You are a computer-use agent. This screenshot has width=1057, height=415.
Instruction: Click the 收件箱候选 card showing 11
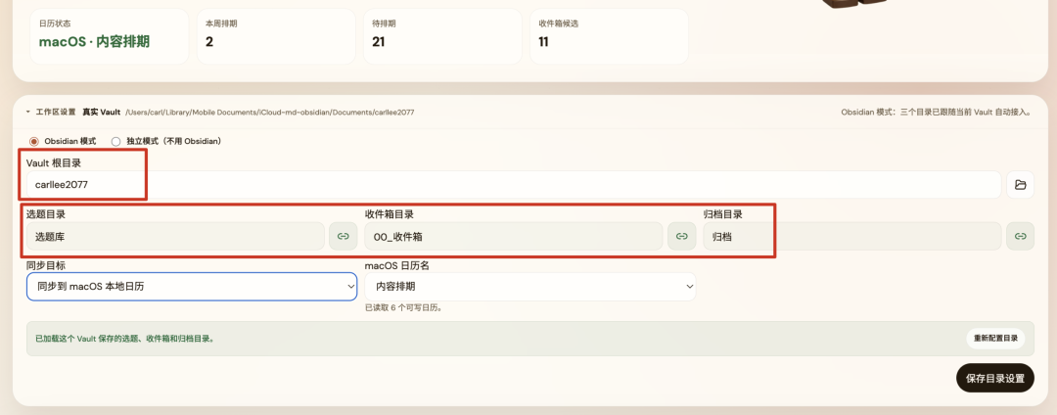[609, 36]
